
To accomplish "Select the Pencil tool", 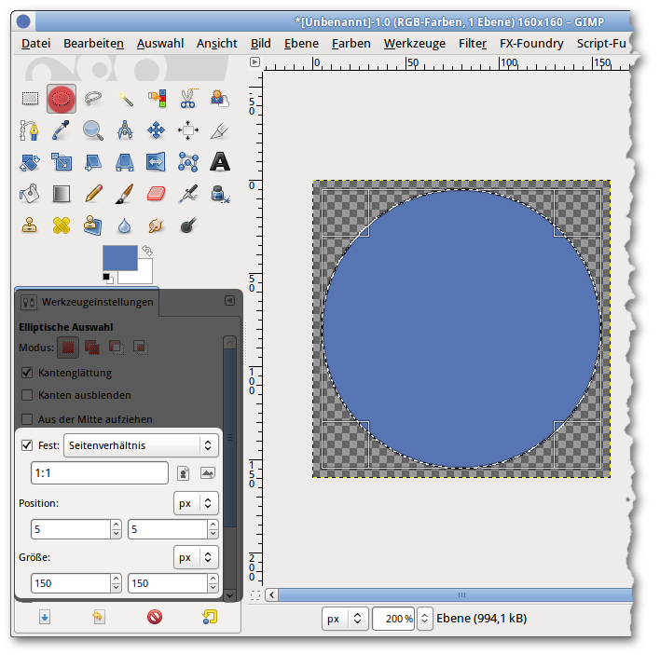I will [93, 194].
